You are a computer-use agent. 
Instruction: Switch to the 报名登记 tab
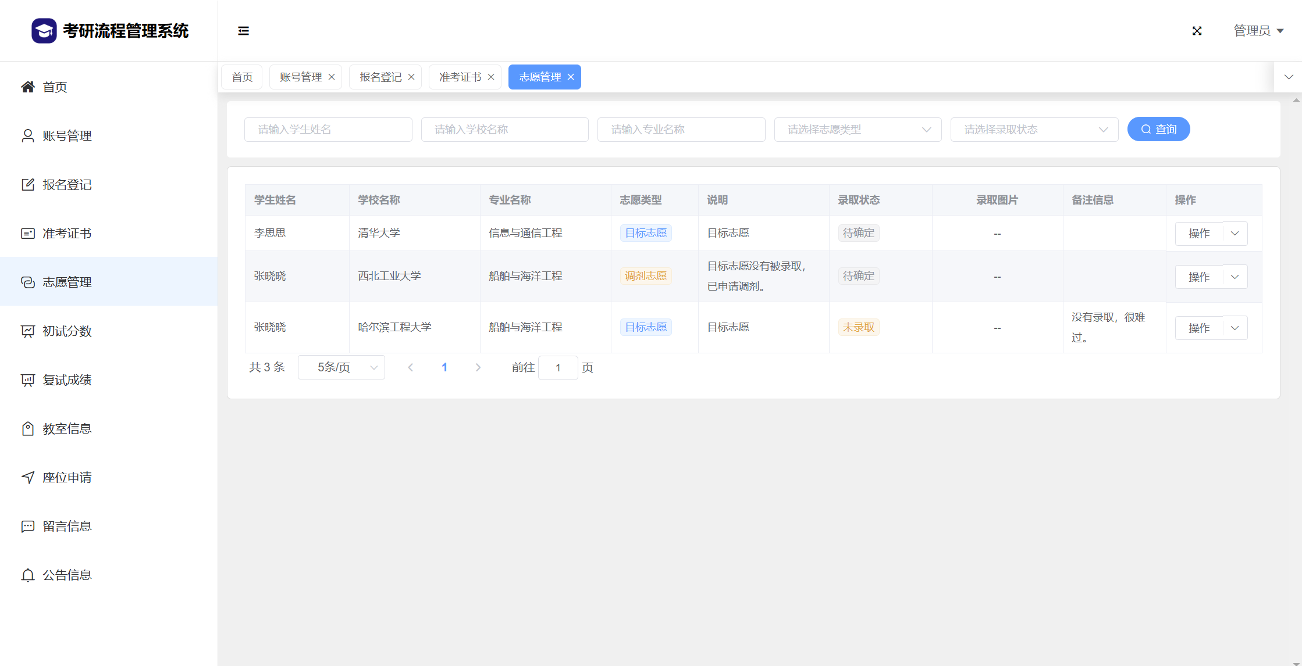pos(380,77)
